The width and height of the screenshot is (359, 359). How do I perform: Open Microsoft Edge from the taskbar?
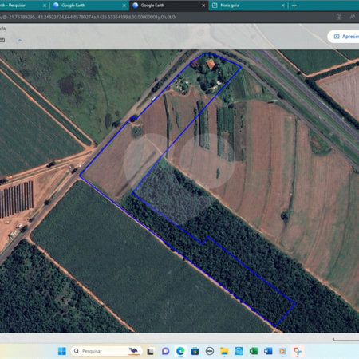(180, 351)
